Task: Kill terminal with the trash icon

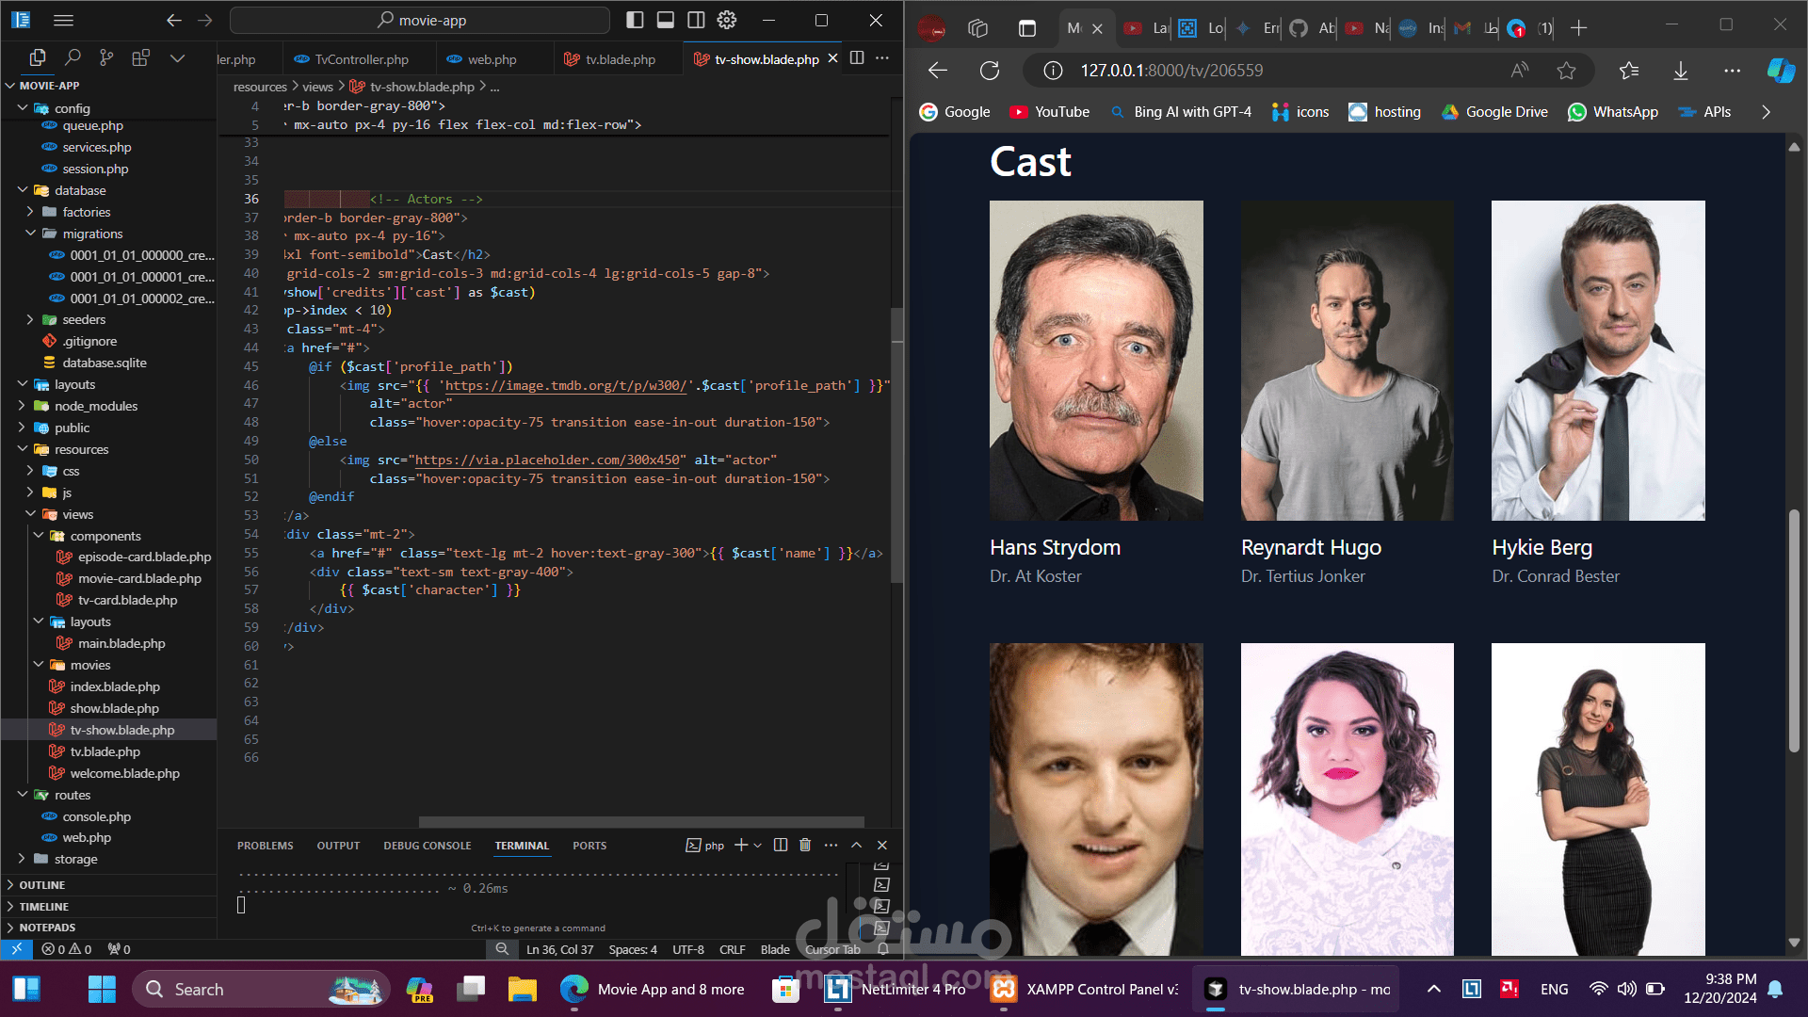Action: pyautogui.click(x=805, y=845)
